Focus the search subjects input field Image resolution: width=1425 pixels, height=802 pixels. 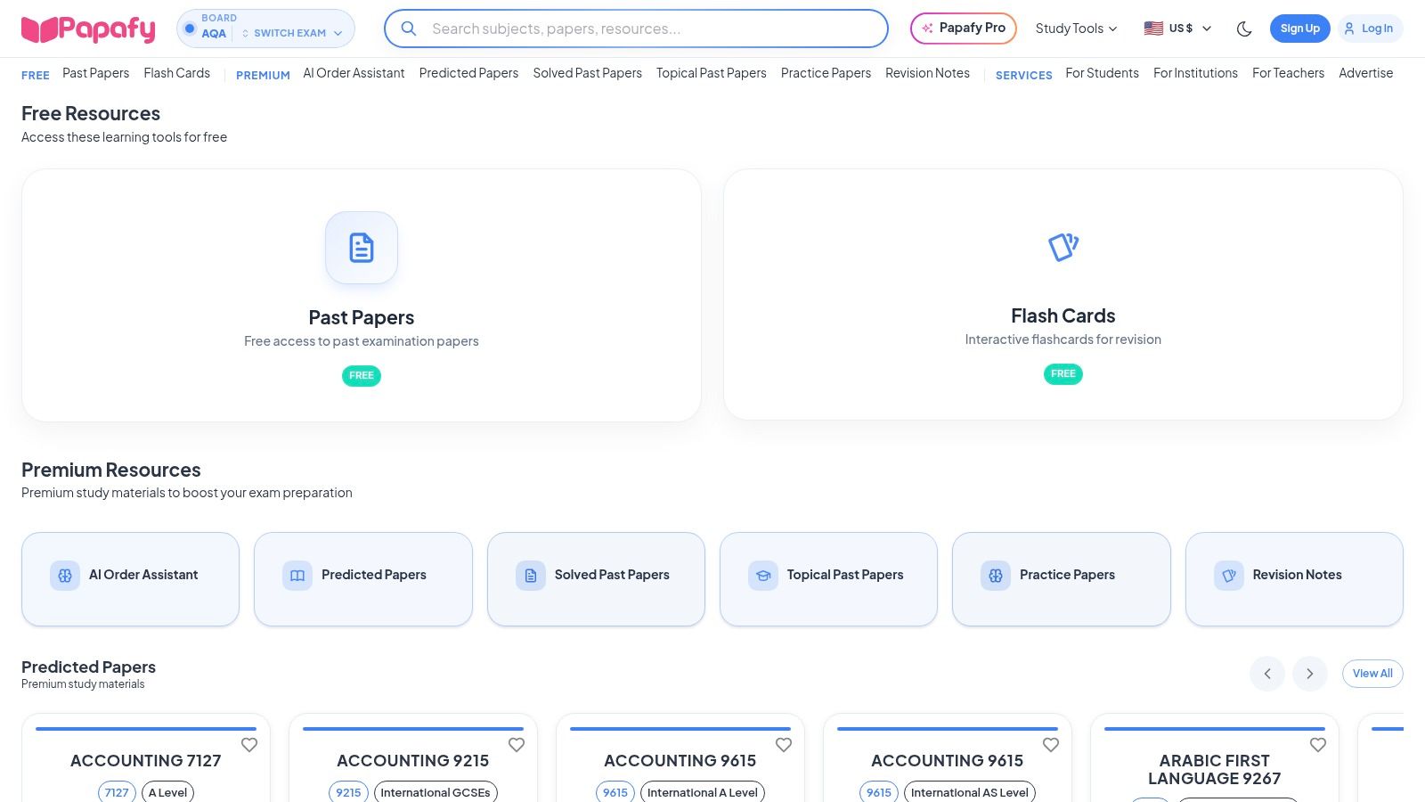(636, 29)
